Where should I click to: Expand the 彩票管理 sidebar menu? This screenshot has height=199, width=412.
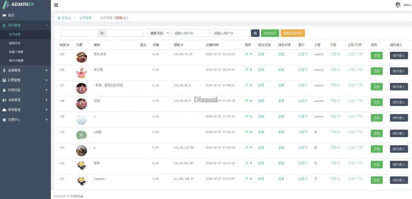pyautogui.click(x=25, y=80)
